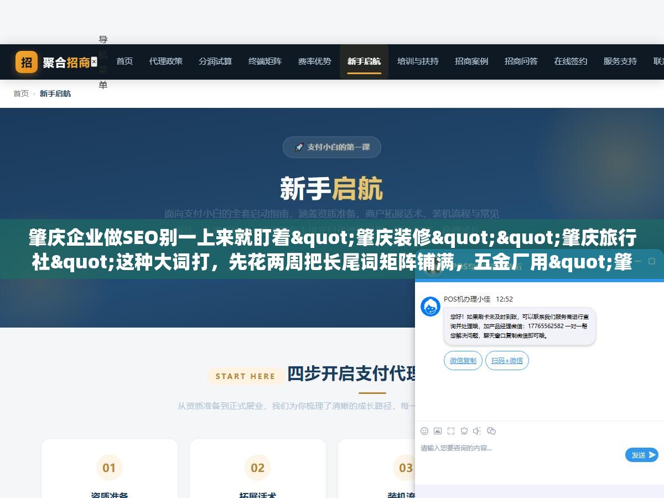Select the active 新手启航 tab
The width and height of the screenshot is (664, 498).
click(x=364, y=61)
